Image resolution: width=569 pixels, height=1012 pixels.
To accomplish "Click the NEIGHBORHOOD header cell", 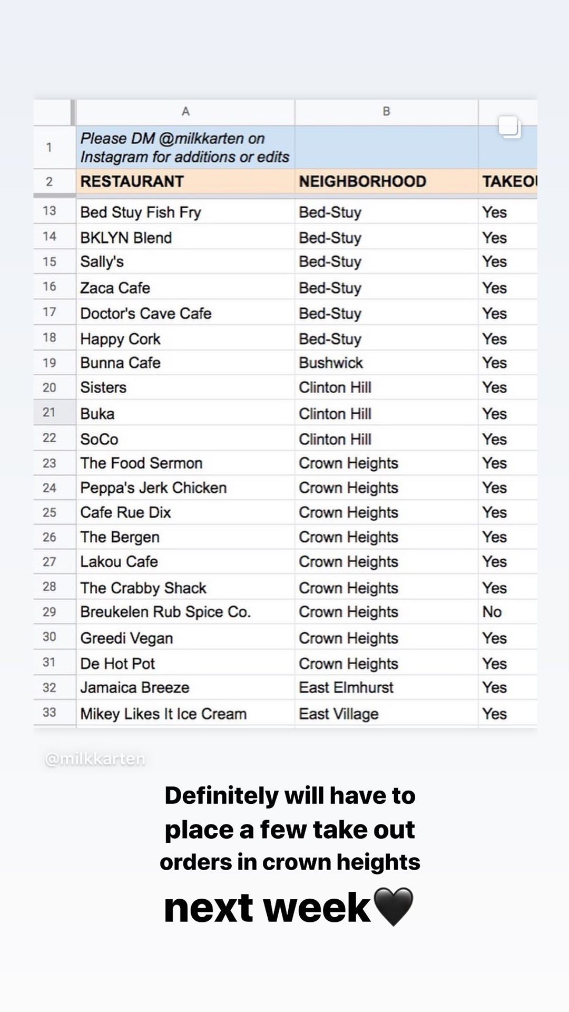I will tap(386, 181).
